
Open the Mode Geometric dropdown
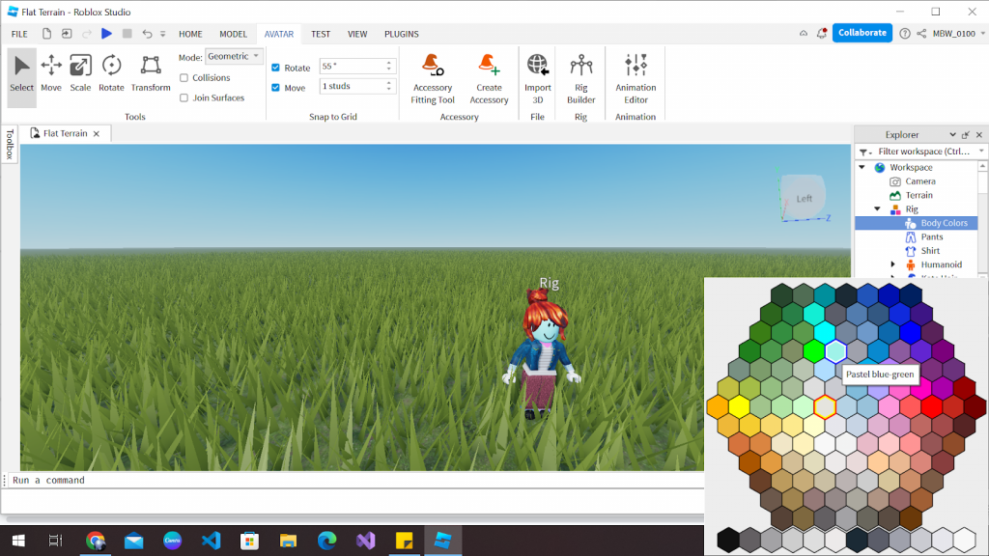235,56
